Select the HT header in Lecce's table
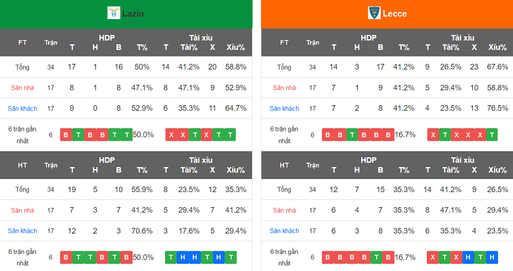Image resolution: width=513 pixels, height=271 pixels. click(284, 165)
